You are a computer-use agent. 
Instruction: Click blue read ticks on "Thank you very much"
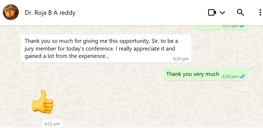pos(242,76)
